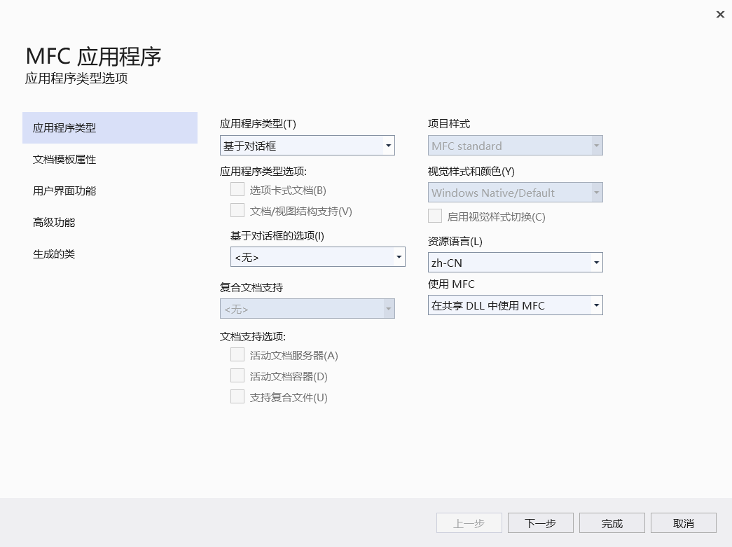Toggle the 支持复合文件 checkbox
This screenshot has width=732, height=547.
[x=237, y=396]
